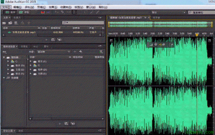
Task: Switch to Waveform editor view
Action: tap(10, 12)
